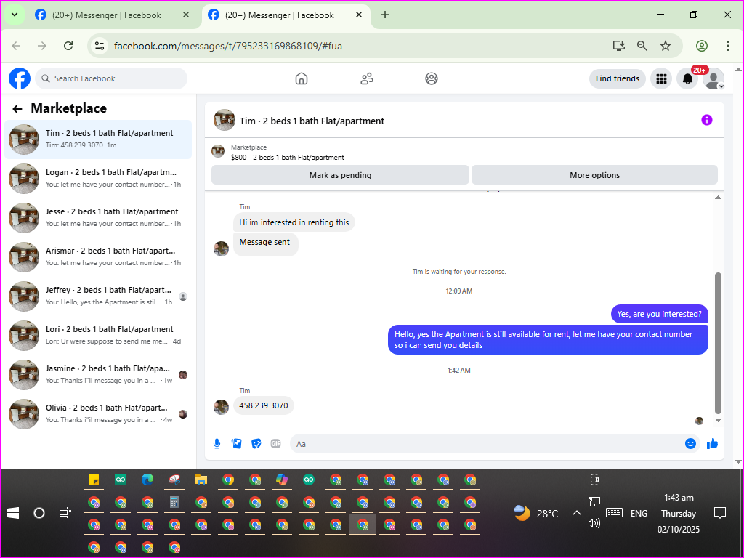Open File Explorer from the taskbar
744x558 pixels.
point(201,480)
